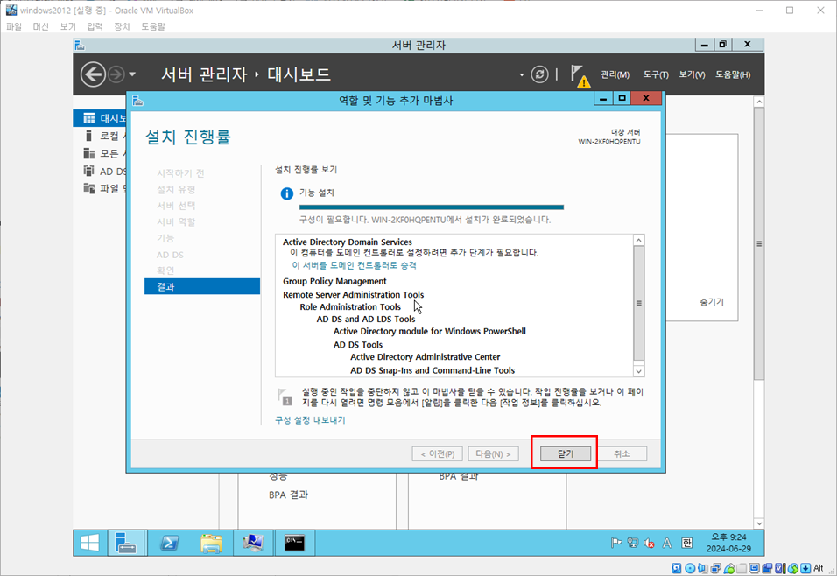The width and height of the screenshot is (837, 576).
Task: Click VirtualBox optical disc status icon
Action: [690, 568]
